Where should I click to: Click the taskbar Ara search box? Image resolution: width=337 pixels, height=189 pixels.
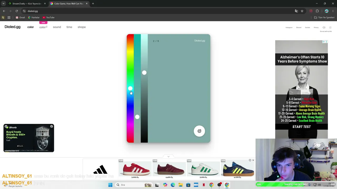coord(134,185)
